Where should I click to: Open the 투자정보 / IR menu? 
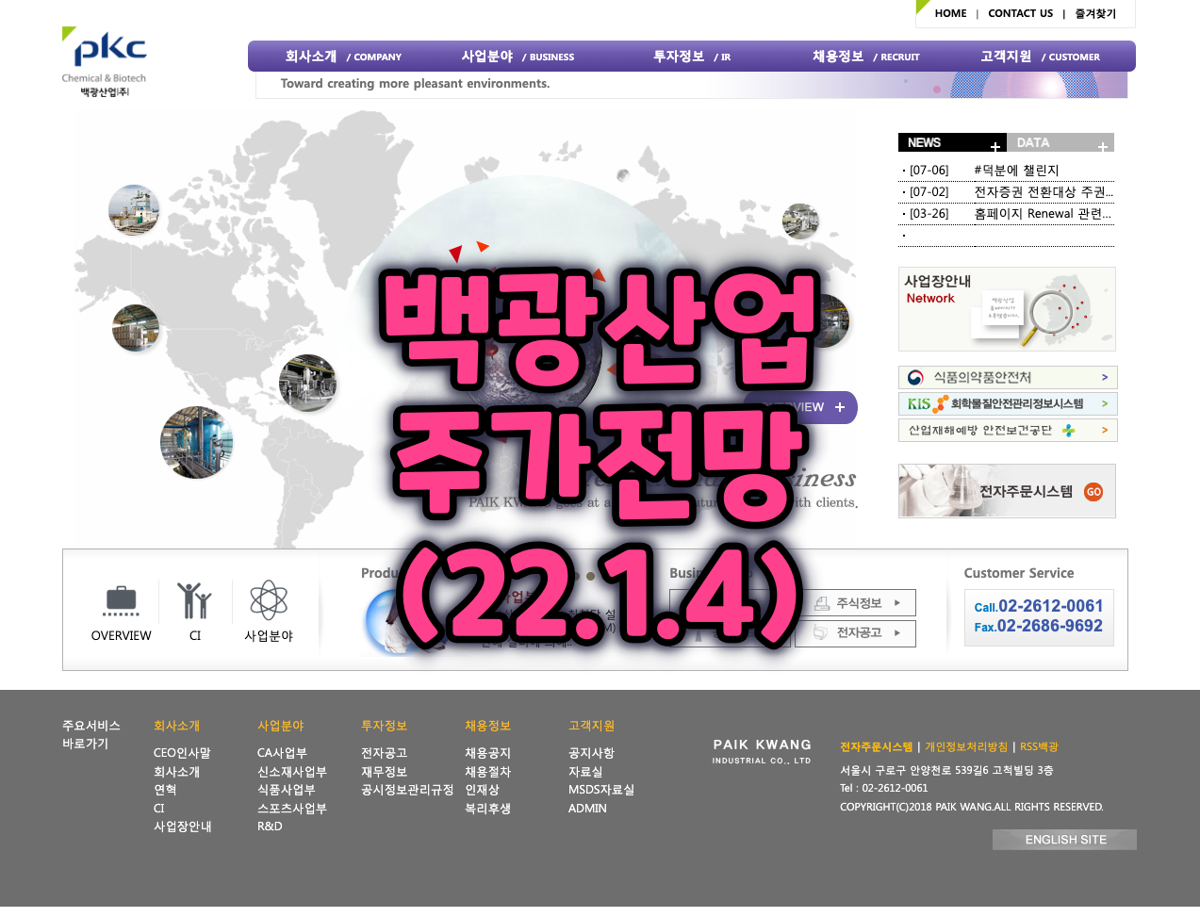point(692,57)
